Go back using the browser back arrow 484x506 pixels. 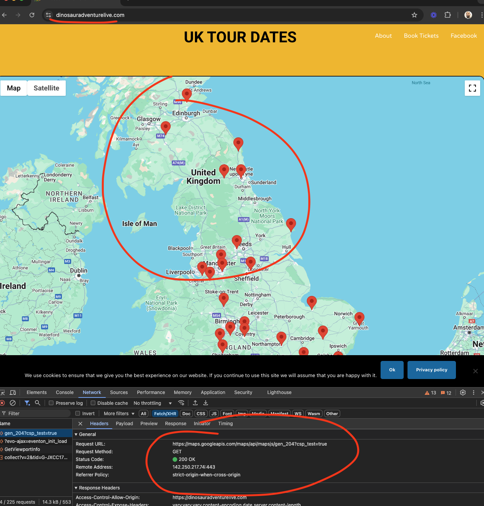point(5,15)
